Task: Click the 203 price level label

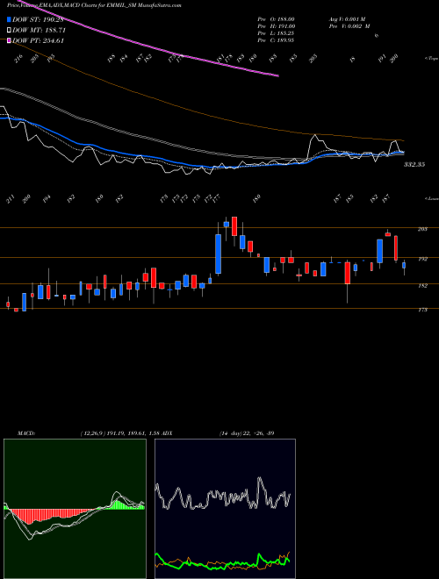Action: (x=422, y=229)
